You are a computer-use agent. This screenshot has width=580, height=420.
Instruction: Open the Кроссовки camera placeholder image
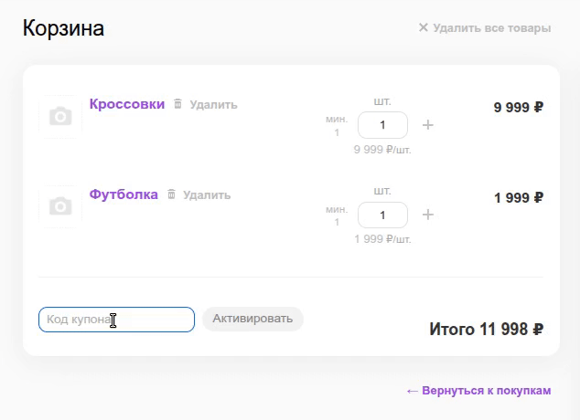pyautogui.click(x=60, y=117)
